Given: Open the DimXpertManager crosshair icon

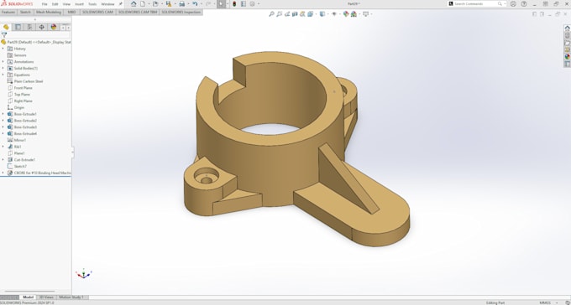Looking at the screenshot, I should 41,27.
